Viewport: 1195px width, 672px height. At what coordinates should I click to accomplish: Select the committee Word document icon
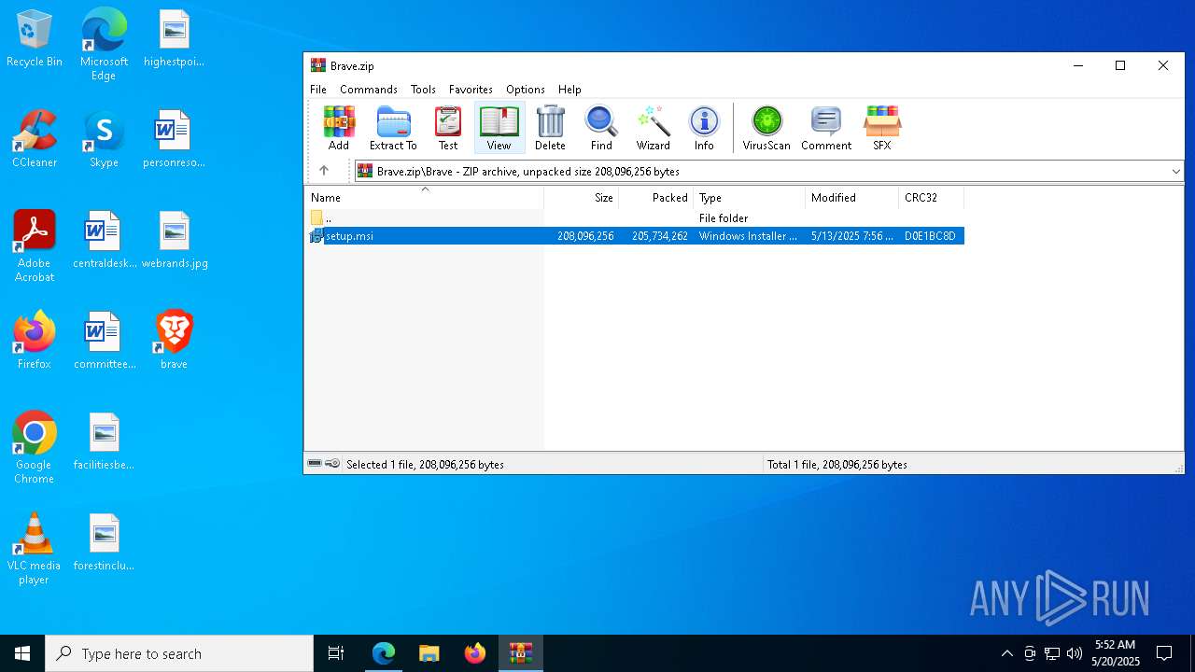click(104, 341)
